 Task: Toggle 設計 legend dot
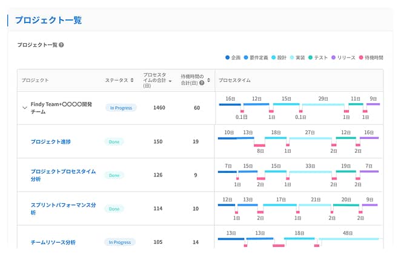[x=274, y=58]
